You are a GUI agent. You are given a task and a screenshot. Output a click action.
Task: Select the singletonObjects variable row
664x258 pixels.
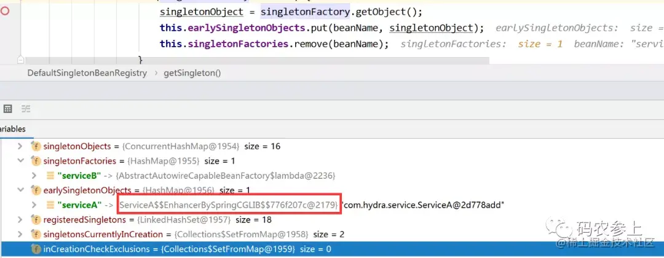(x=332, y=146)
